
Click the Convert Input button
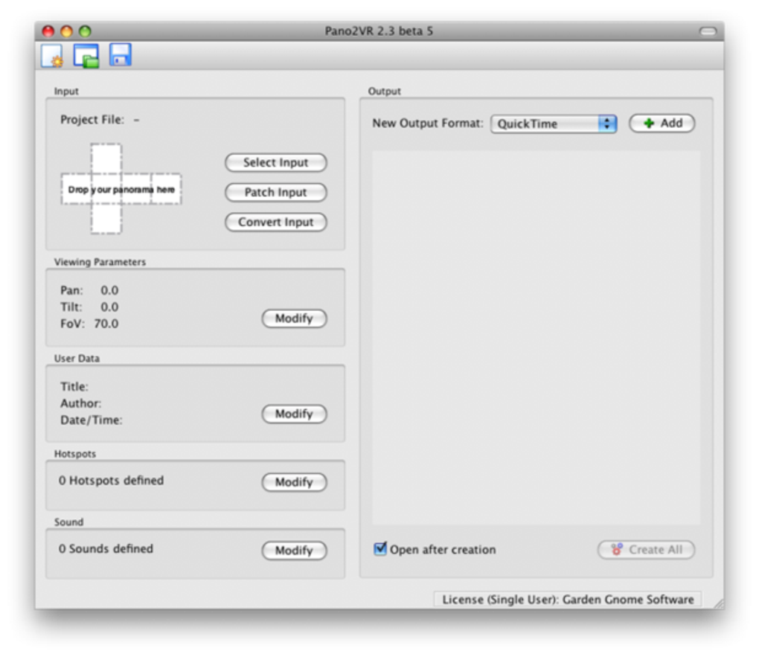275,222
